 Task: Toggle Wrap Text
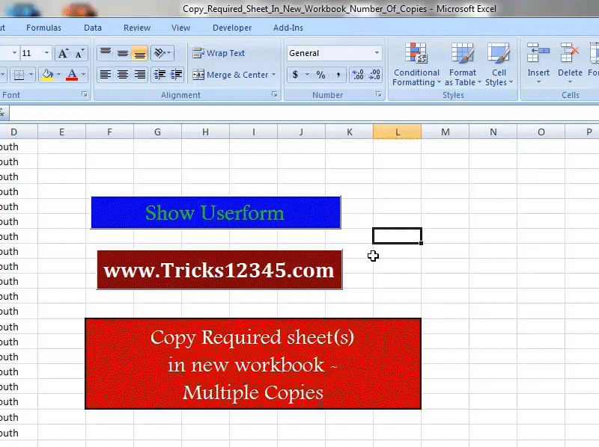(x=219, y=53)
